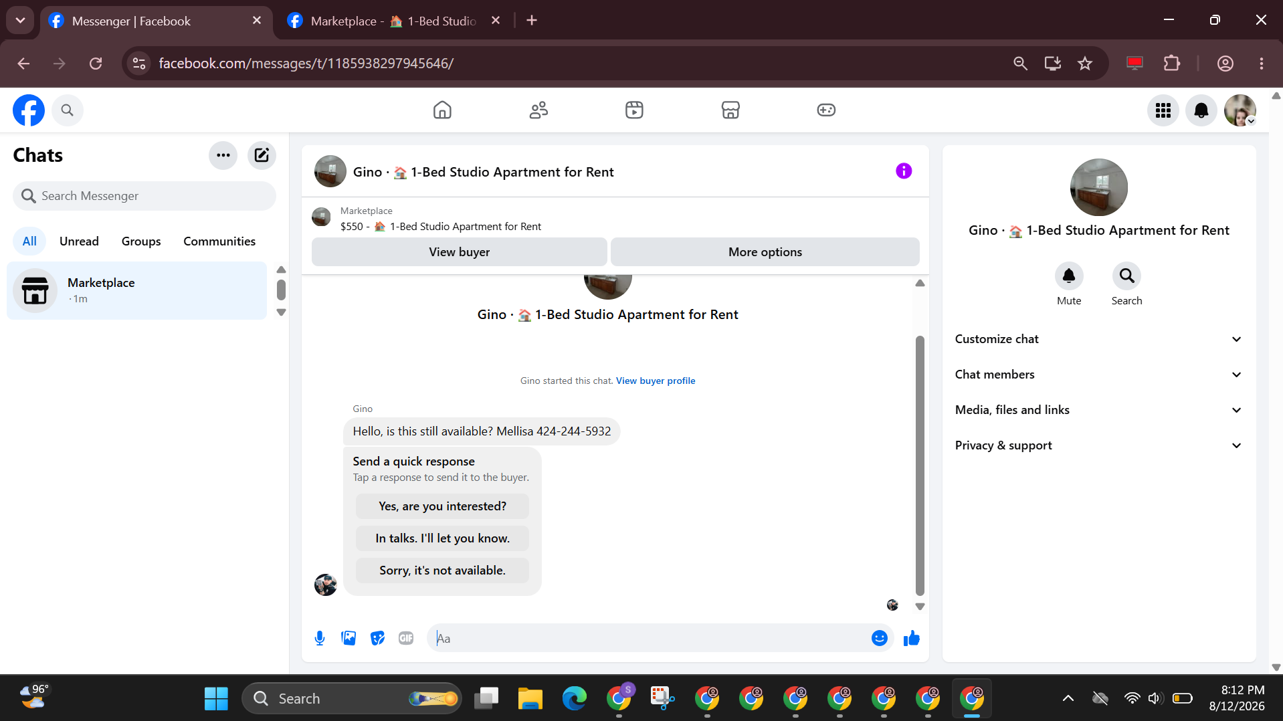Open Chrome tab search dropdown
The width and height of the screenshot is (1283, 721).
[x=20, y=21]
